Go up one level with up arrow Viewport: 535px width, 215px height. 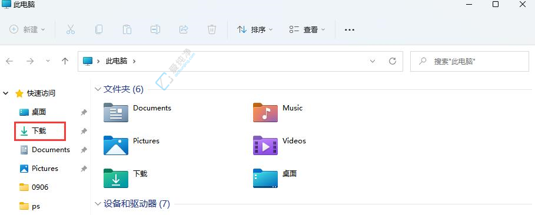65,61
